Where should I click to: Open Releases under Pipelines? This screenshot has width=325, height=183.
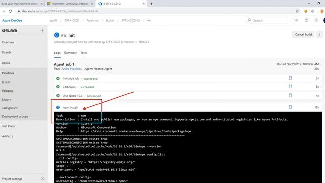click(8, 91)
